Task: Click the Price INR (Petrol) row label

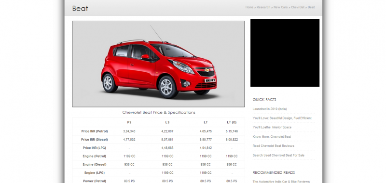Action: click(95, 131)
